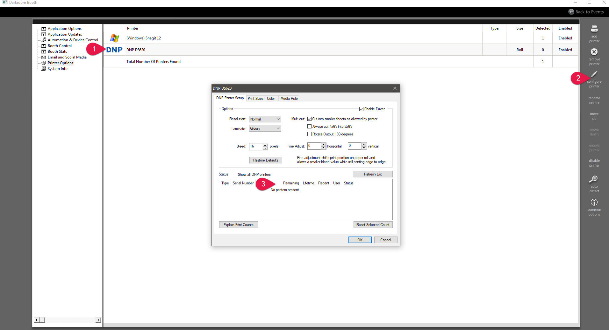Viewport: 609px width, 330px height.
Task: Decrease horizontal Fine Adjust value
Action: 324,148
